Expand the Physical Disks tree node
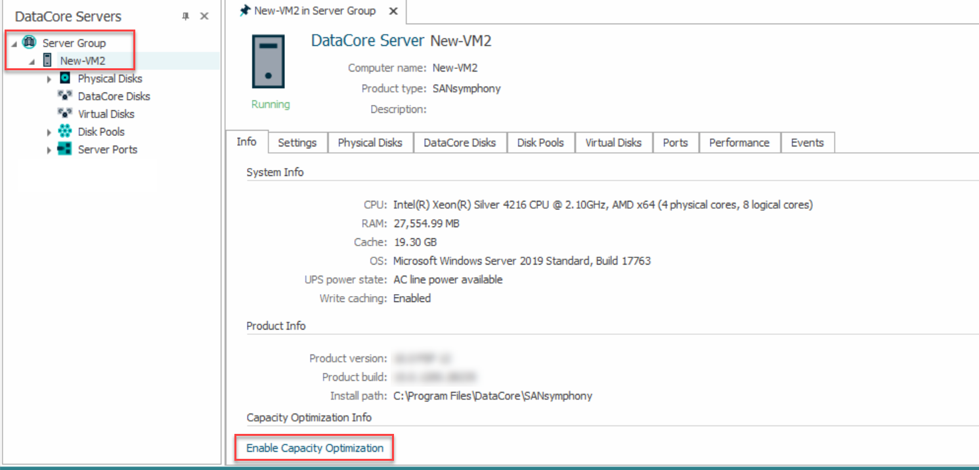 coord(49,78)
